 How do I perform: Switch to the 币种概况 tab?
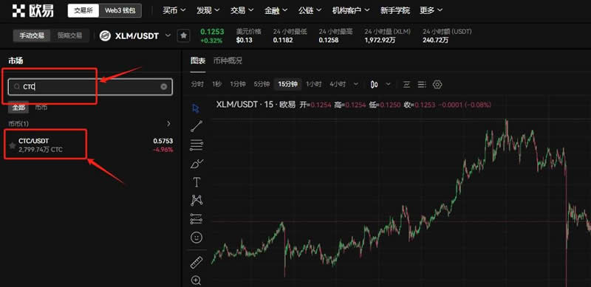pos(228,61)
